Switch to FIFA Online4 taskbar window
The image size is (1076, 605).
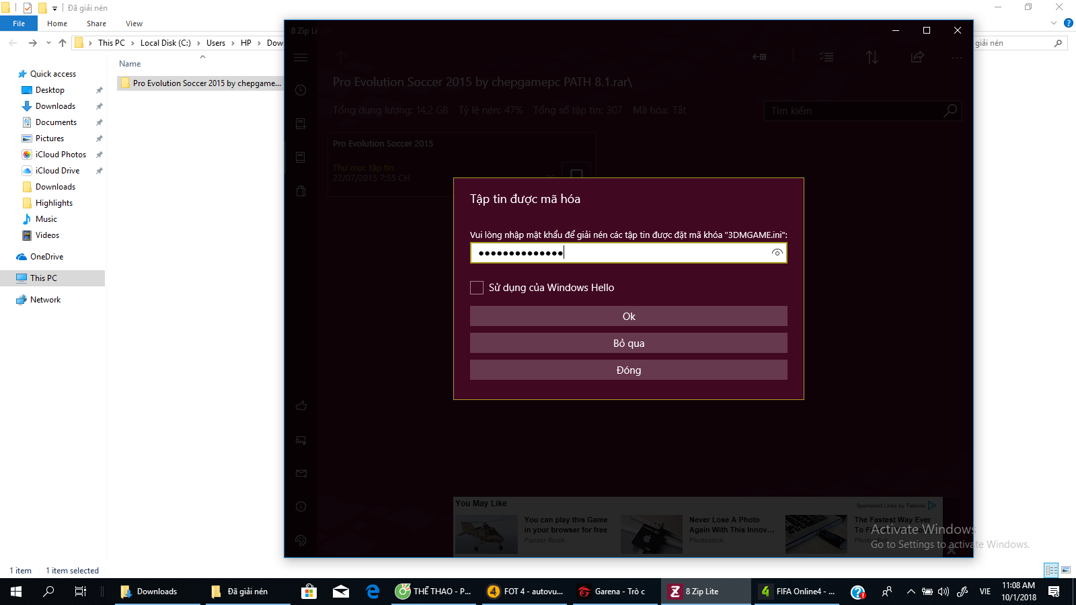[x=798, y=592]
